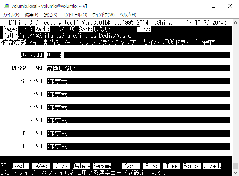
Task: Click the Copy function key
Action: (61, 166)
